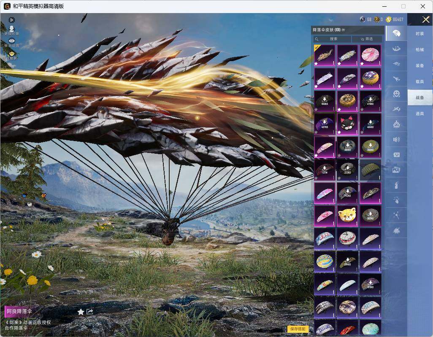Screen dimensions: 433x337
Task: Download the 1.07M parachute skin
Action: click(x=325, y=170)
